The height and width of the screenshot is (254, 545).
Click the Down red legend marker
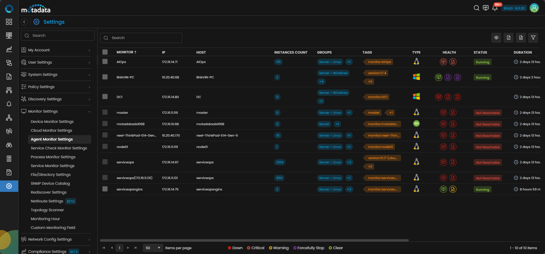229,248
